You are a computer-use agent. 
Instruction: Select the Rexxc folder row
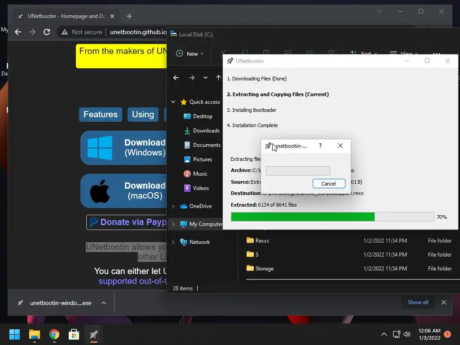(x=349, y=241)
